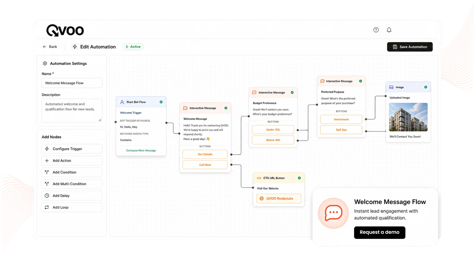
Task: Click the Add Loop label
Action: coord(60,207)
